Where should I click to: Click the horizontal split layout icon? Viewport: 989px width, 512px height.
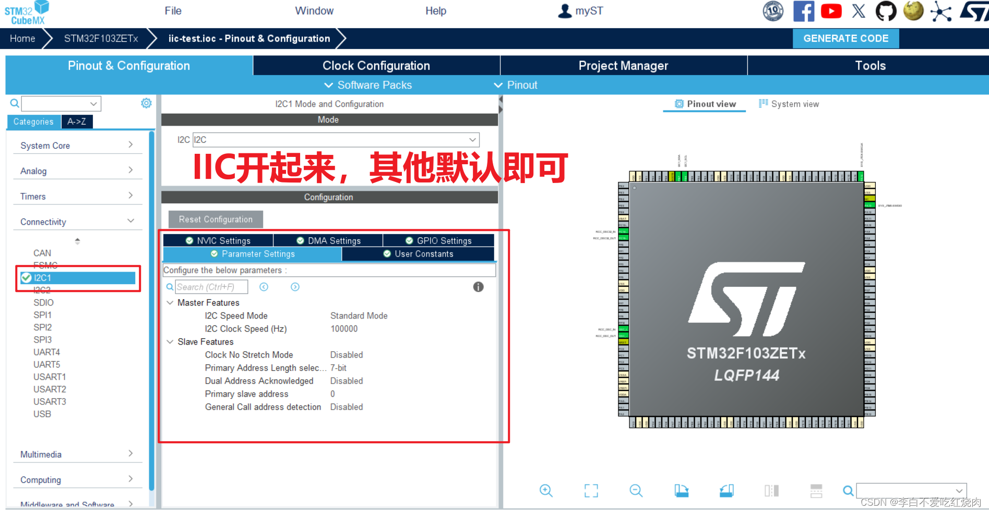point(816,490)
